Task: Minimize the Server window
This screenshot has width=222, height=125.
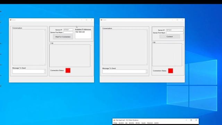Action: pyautogui.click(x=82, y=20)
